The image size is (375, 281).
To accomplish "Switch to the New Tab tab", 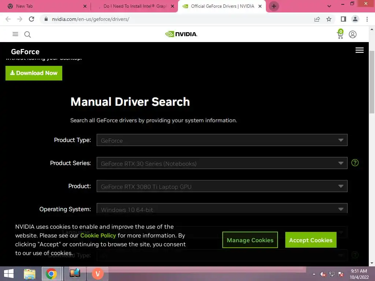I will coord(45,6).
